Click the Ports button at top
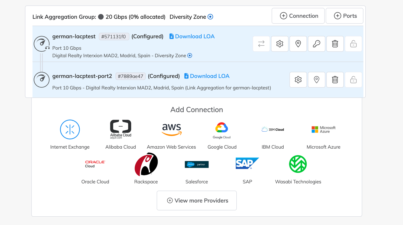 344,16
